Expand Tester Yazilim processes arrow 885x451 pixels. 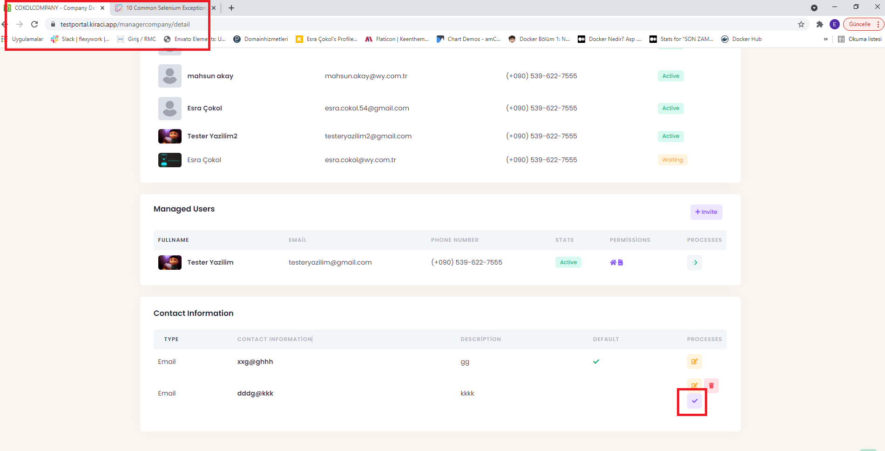pos(695,262)
